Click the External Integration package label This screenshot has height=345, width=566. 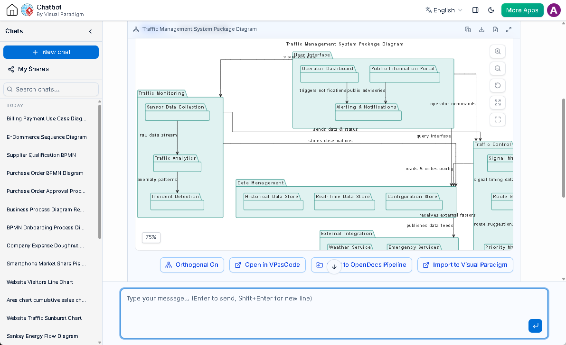pyautogui.click(x=347, y=234)
